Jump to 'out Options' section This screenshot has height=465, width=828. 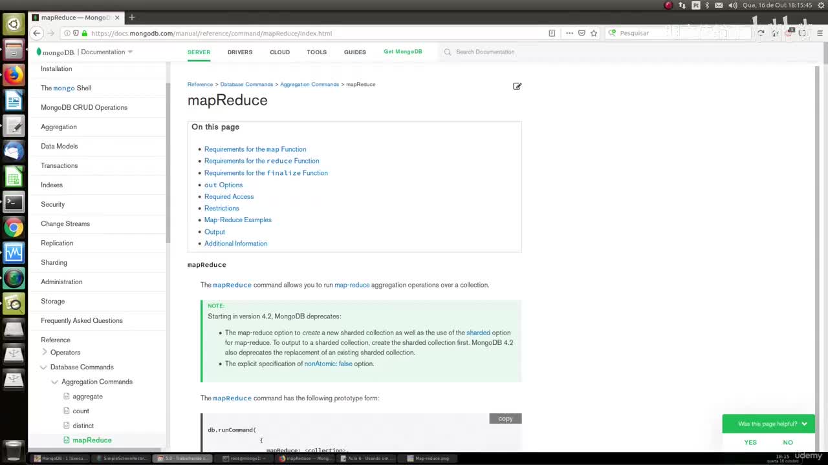click(223, 185)
